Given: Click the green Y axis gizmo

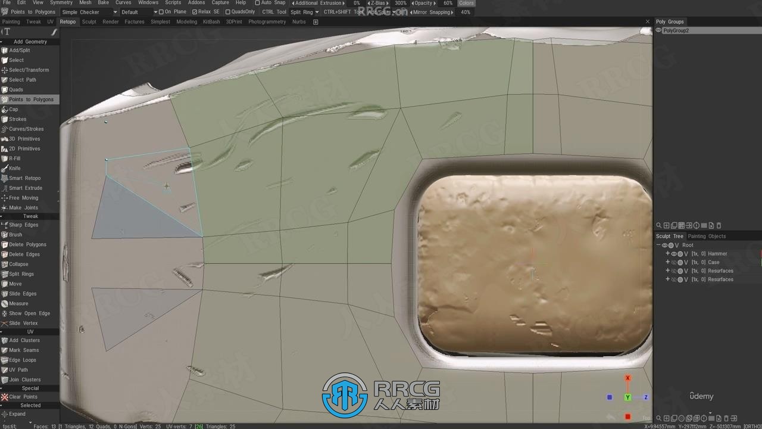Looking at the screenshot, I should pyautogui.click(x=627, y=397).
